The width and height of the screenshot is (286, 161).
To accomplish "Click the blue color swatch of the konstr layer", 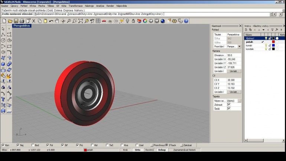I will [x=273, y=45].
